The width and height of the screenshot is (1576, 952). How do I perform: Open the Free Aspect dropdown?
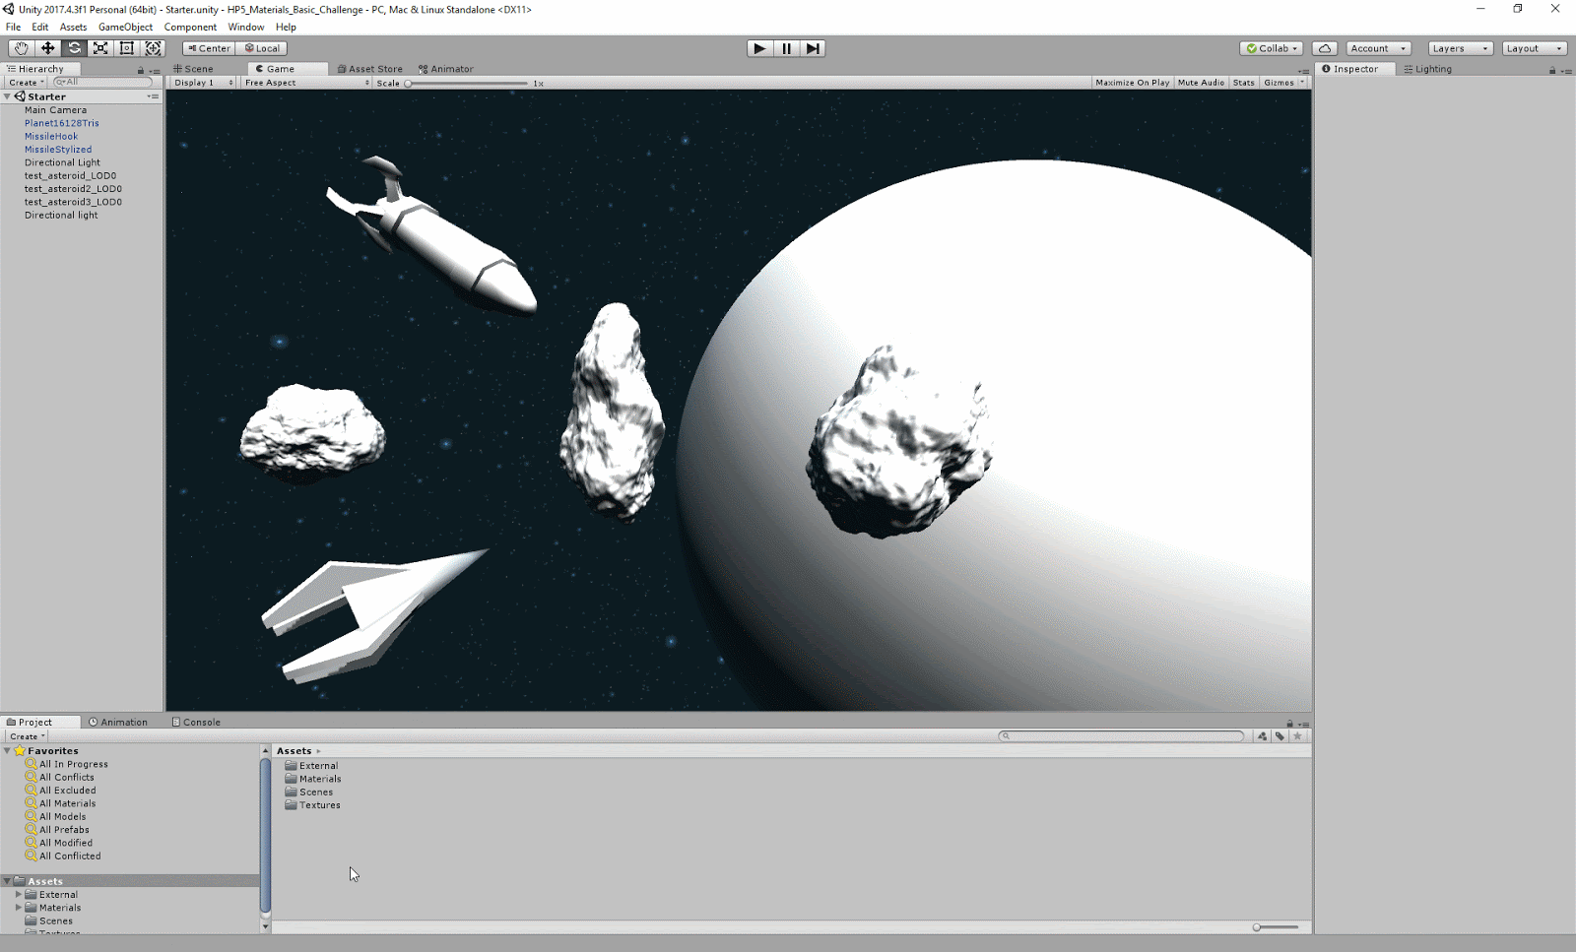click(x=306, y=83)
